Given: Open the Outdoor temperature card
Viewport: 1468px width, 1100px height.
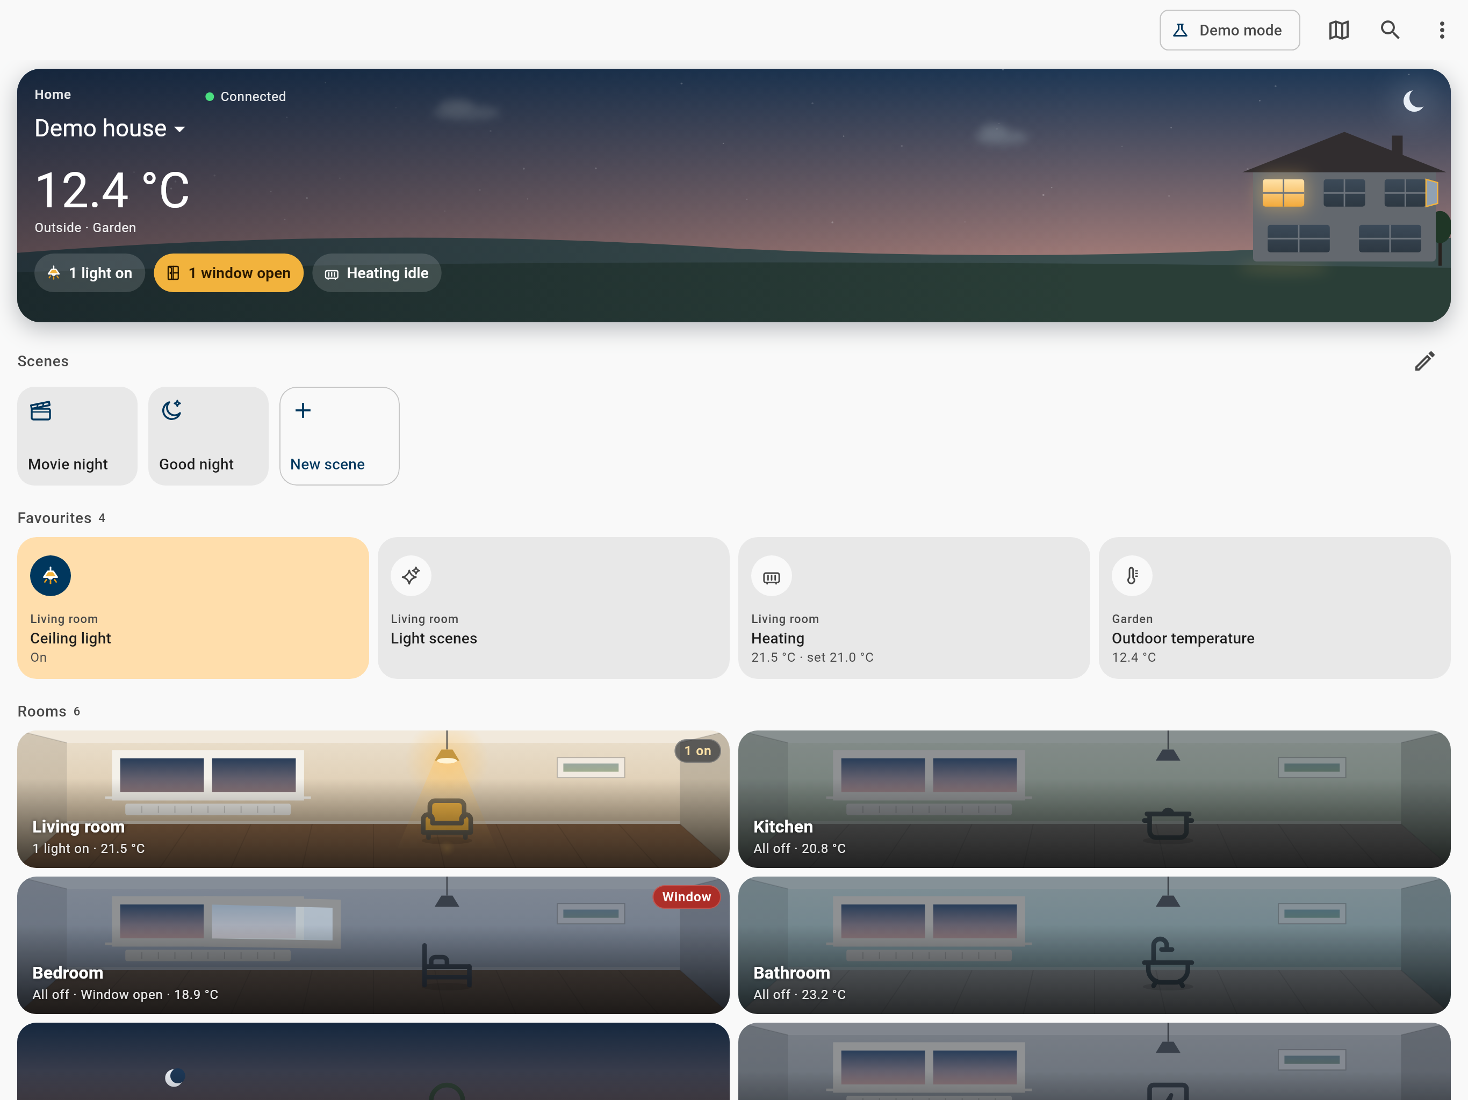Looking at the screenshot, I should coord(1274,607).
